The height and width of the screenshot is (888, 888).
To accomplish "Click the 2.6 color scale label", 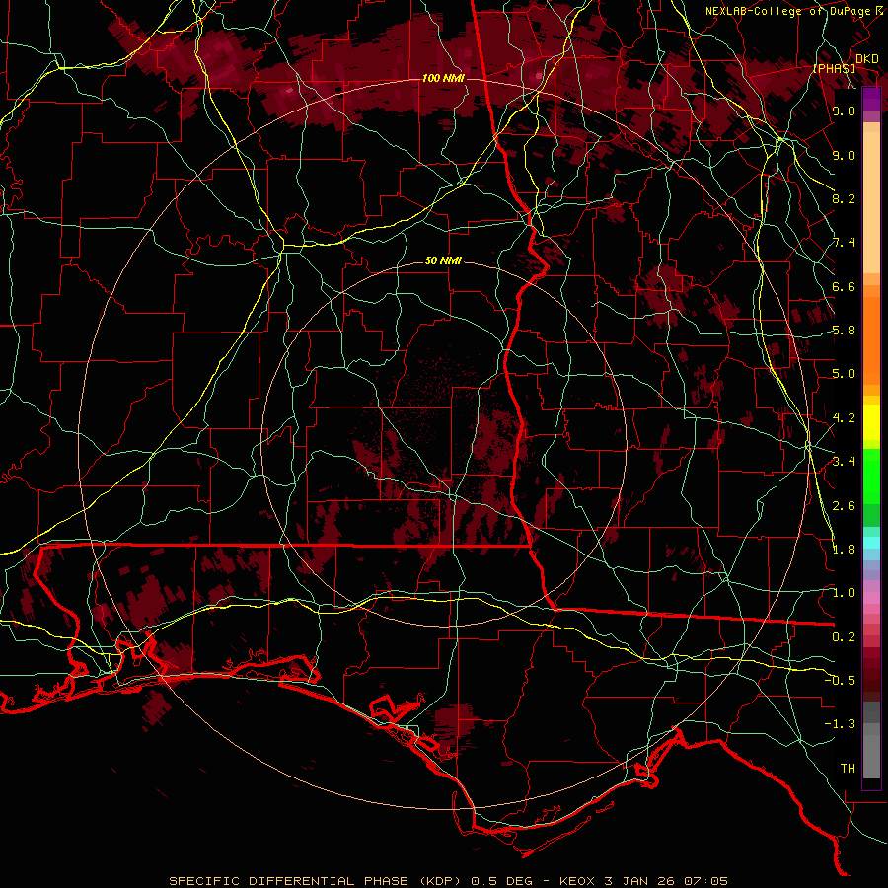I will pos(844,506).
